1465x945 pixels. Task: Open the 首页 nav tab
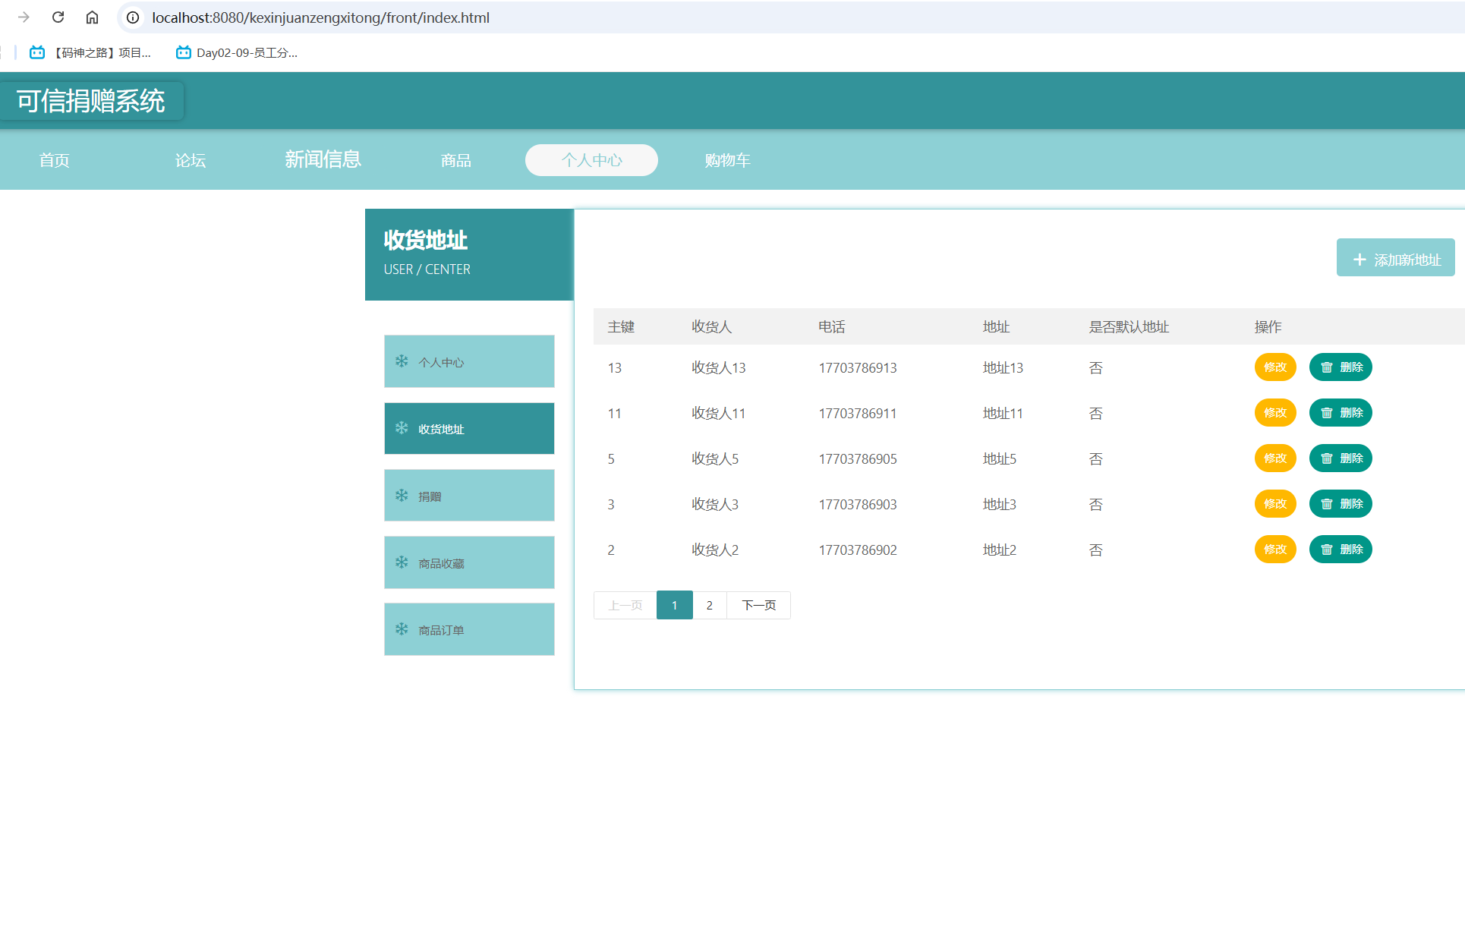tap(55, 160)
